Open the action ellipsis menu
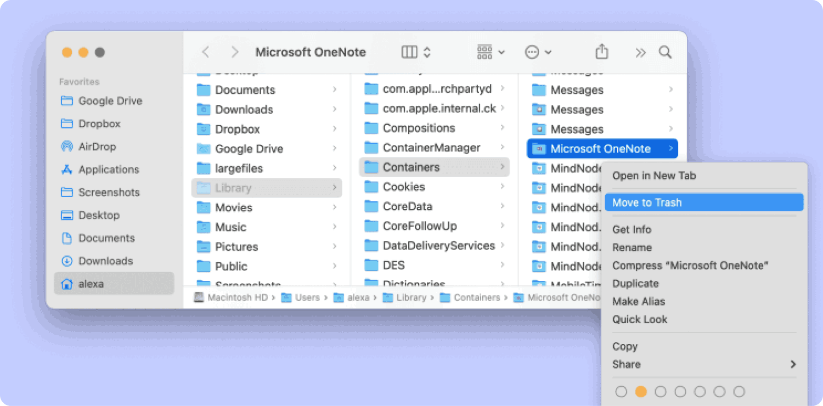This screenshot has height=406, width=823. 538,52
